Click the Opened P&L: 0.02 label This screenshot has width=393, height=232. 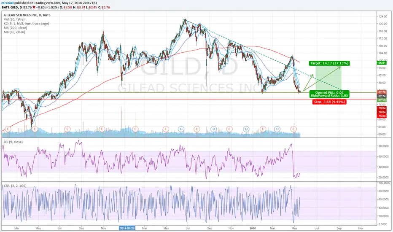(329, 92)
